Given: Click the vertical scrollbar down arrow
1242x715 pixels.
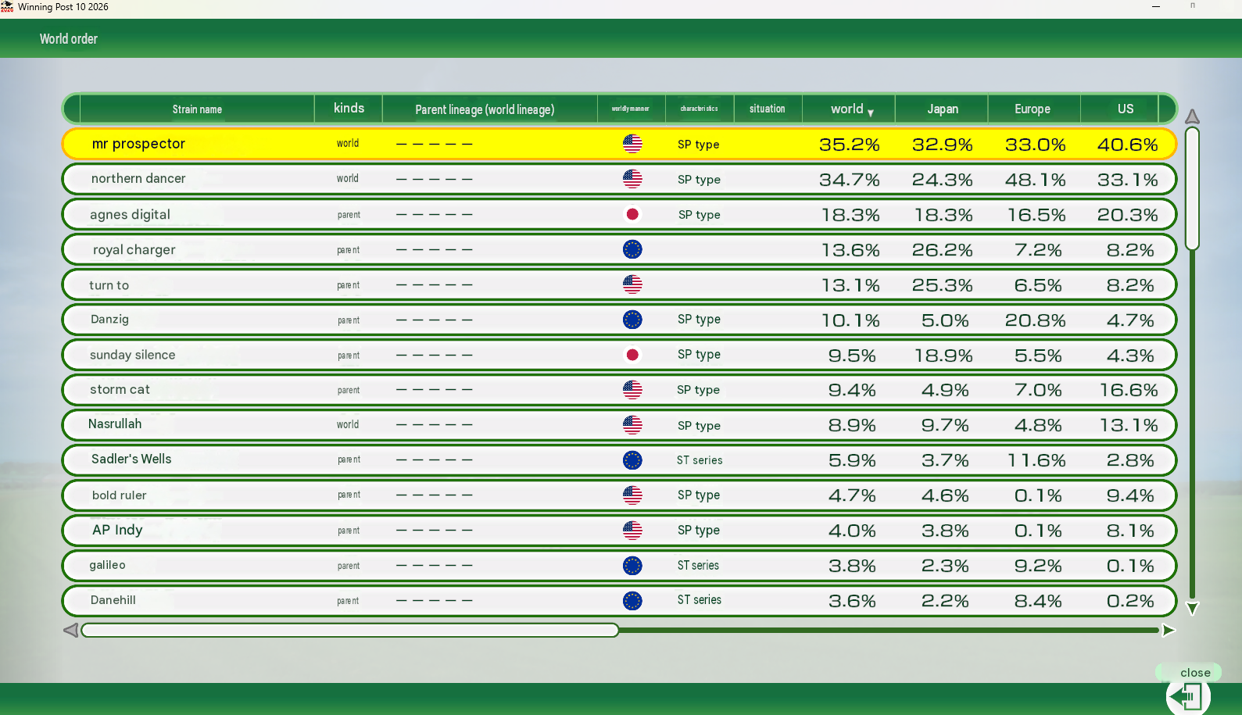Looking at the screenshot, I should [x=1192, y=609].
